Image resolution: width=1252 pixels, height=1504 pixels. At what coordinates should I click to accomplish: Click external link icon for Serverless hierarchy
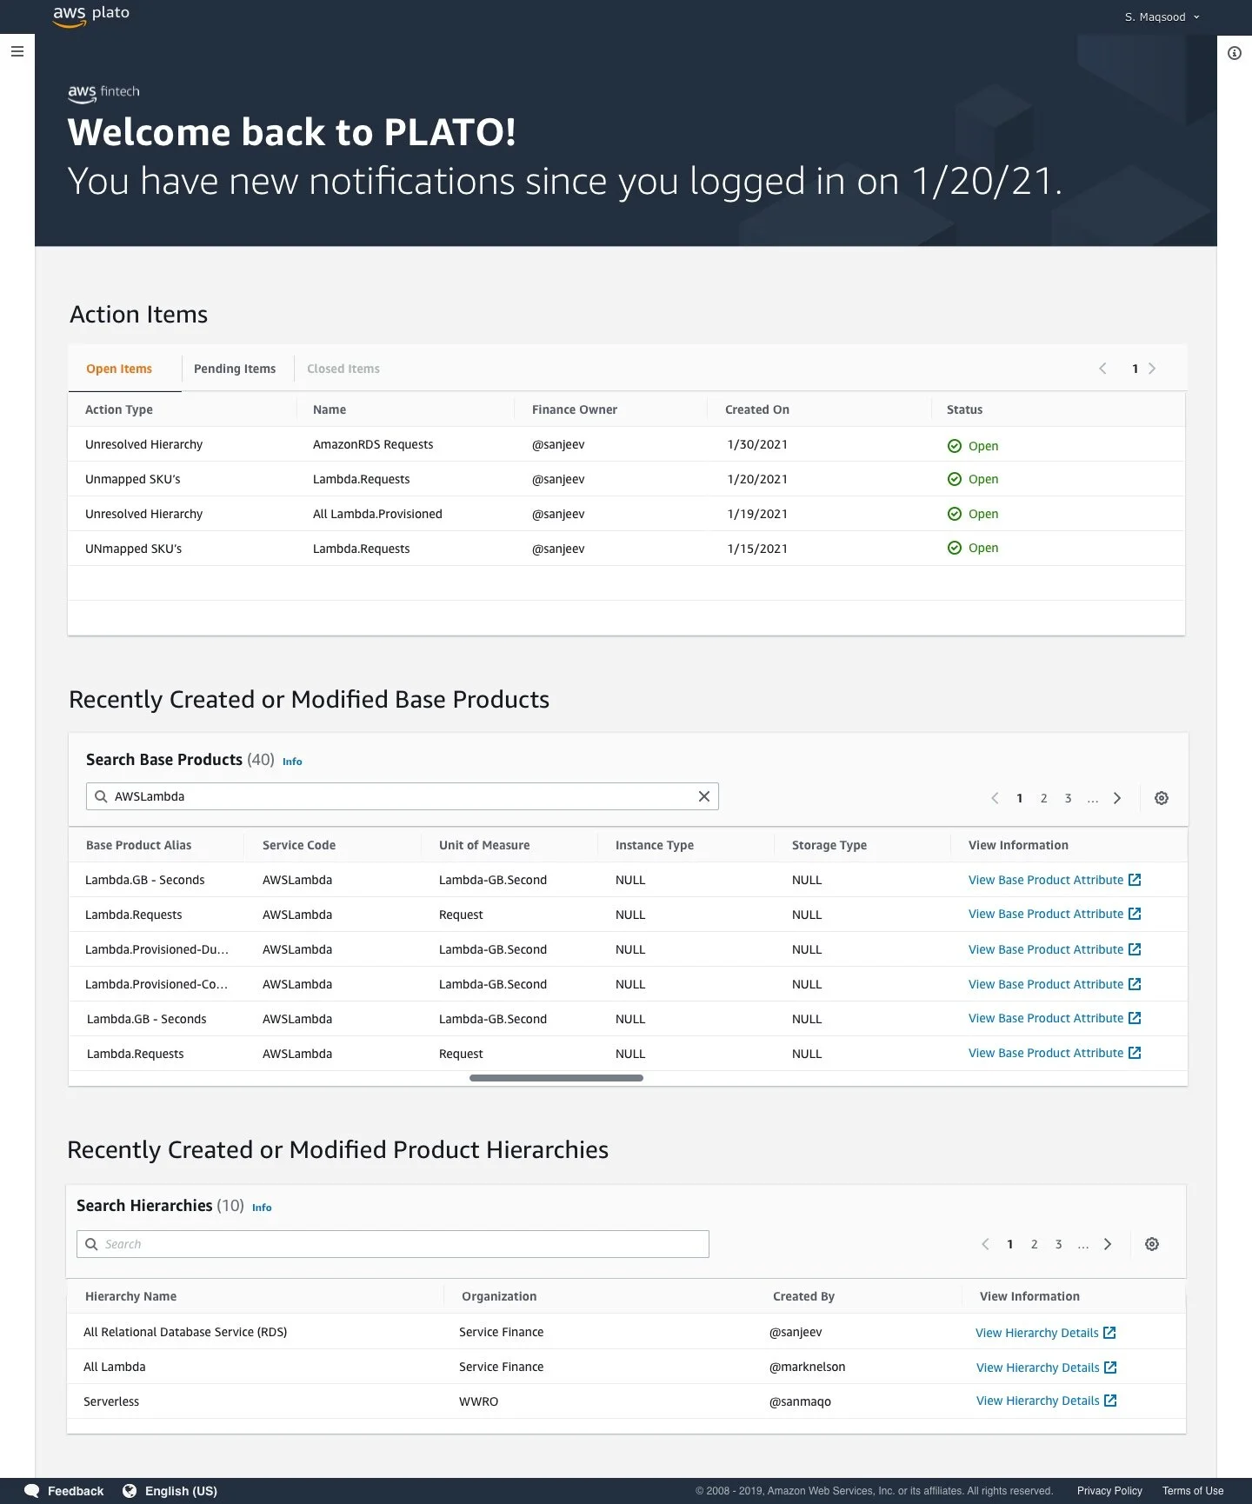(1110, 1401)
